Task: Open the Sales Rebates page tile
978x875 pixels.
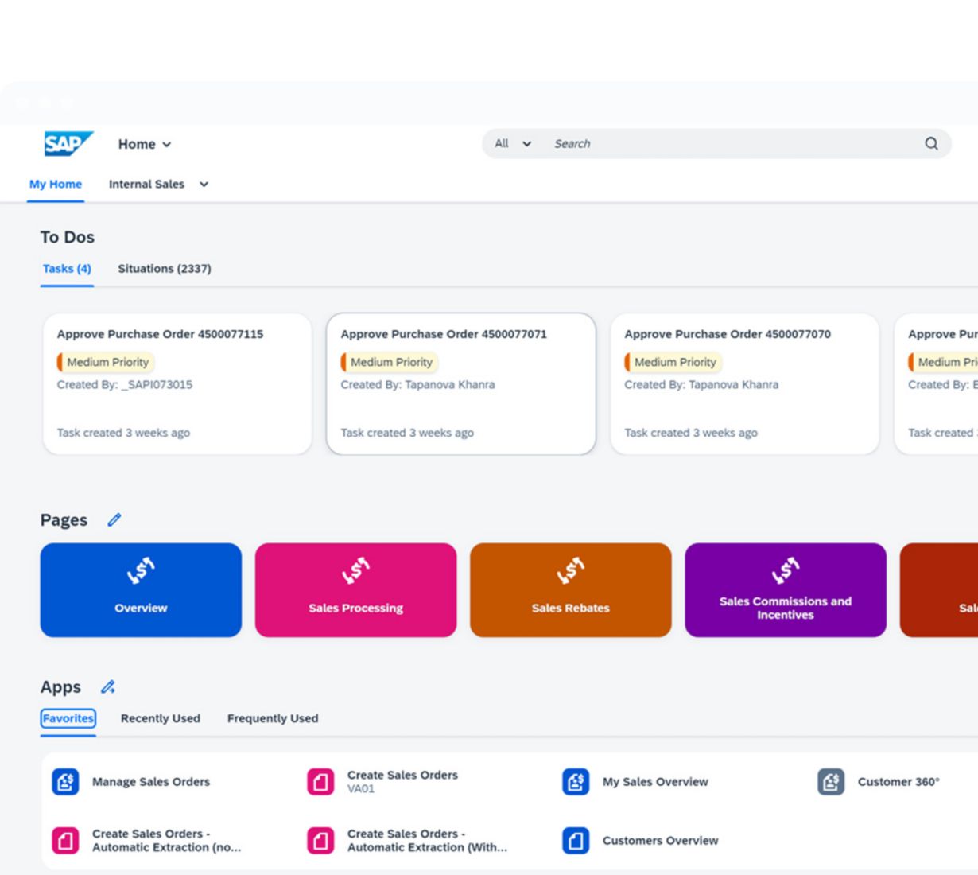Action: click(x=570, y=590)
